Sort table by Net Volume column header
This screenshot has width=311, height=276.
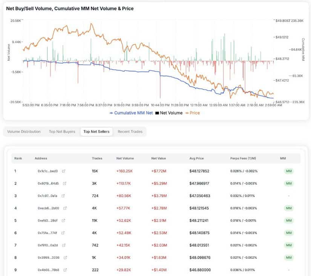pyautogui.click(x=125, y=158)
